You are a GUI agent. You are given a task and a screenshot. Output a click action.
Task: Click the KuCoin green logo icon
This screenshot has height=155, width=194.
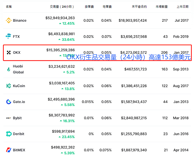pyautogui.click(x=9, y=86)
